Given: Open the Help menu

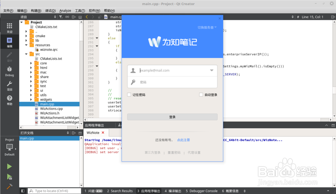Looking at the screenshot, I should (x=109, y=10).
